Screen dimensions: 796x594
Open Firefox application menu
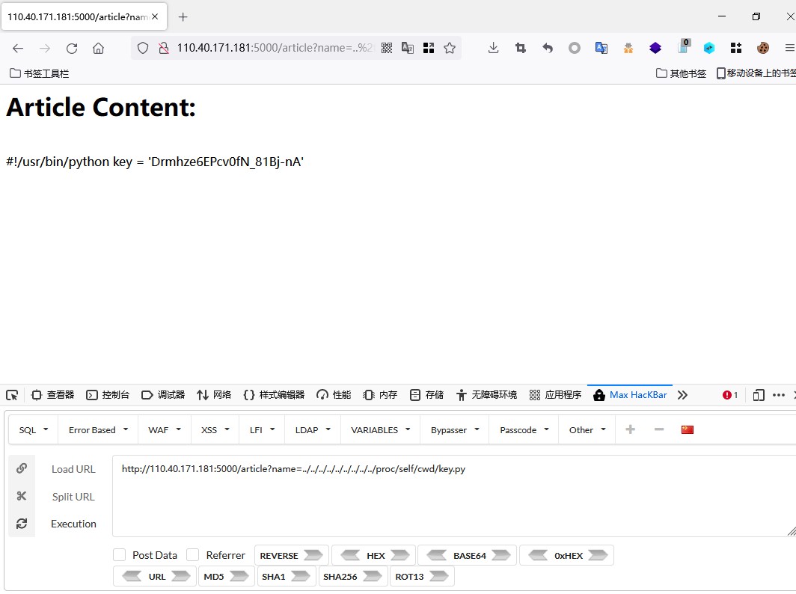pyautogui.click(x=790, y=48)
